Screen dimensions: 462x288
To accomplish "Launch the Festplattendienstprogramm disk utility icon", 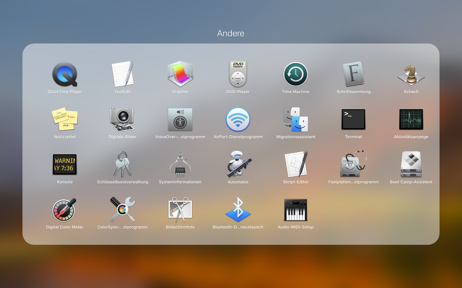I will click(x=353, y=164).
